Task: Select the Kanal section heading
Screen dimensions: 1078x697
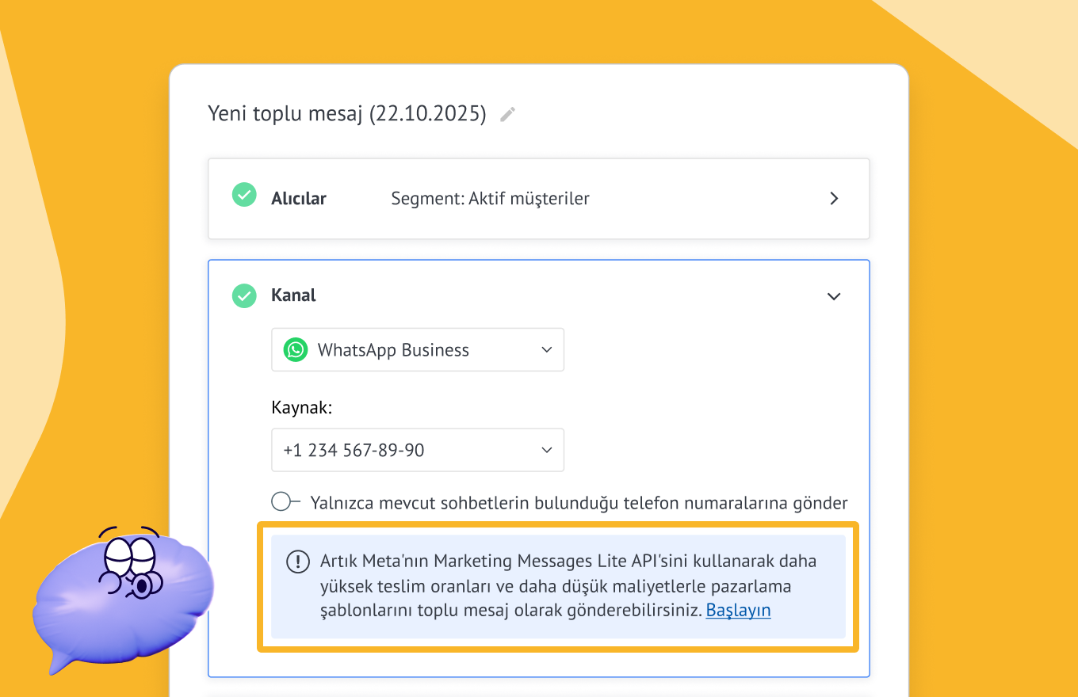Action: 293,295
